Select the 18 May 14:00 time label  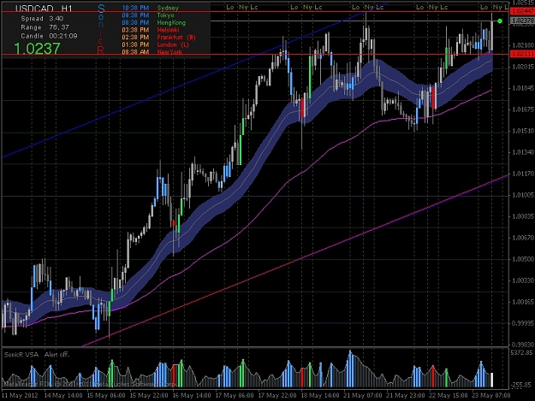pyautogui.click(x=320, y=396)
